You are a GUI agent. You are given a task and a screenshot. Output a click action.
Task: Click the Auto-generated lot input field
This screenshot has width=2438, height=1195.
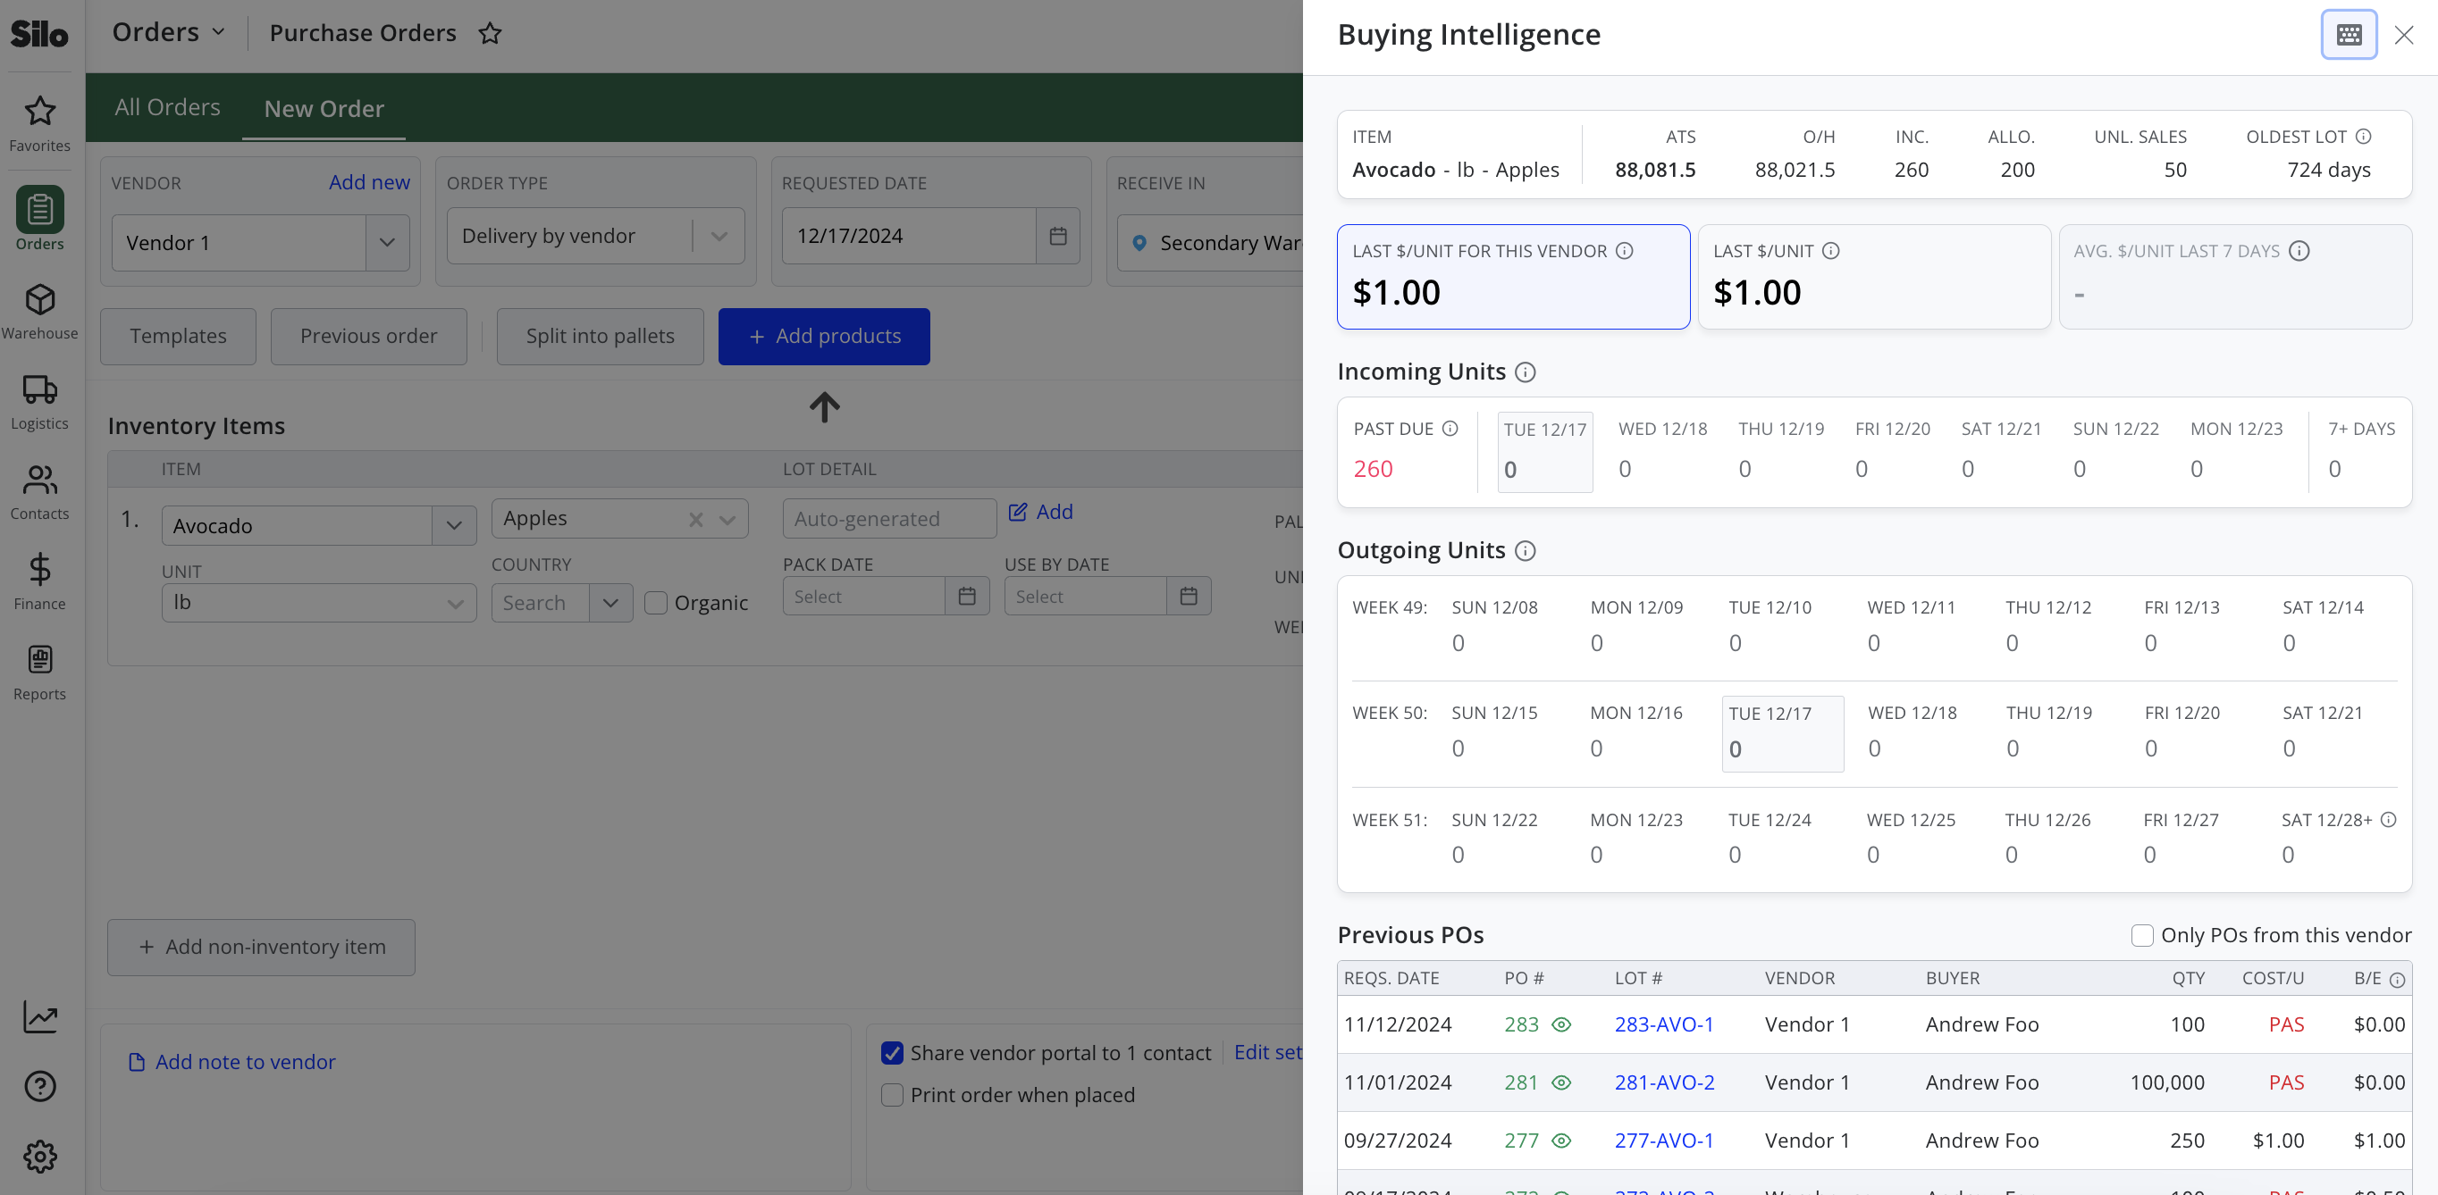[x=888, y=519]
